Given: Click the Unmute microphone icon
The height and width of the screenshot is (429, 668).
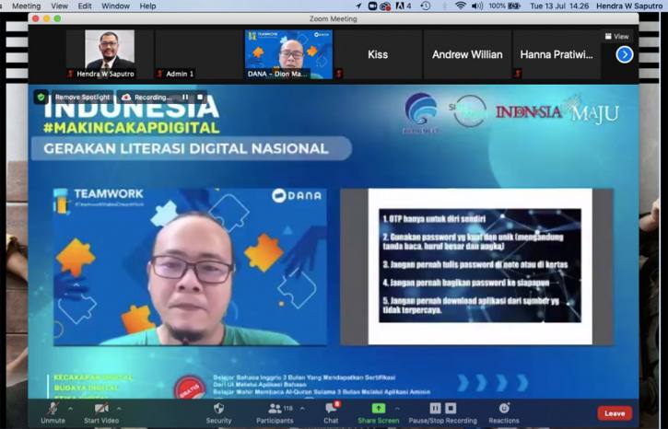Looking at the screenshot, I should point(53,408).
